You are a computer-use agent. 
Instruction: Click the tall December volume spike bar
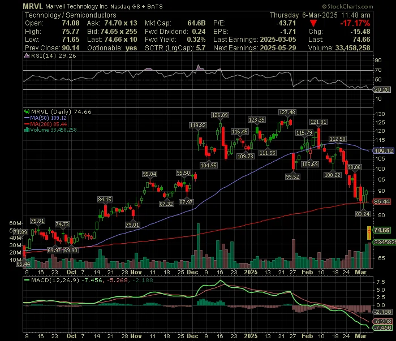pyautogui.click(x=198, y=245)
